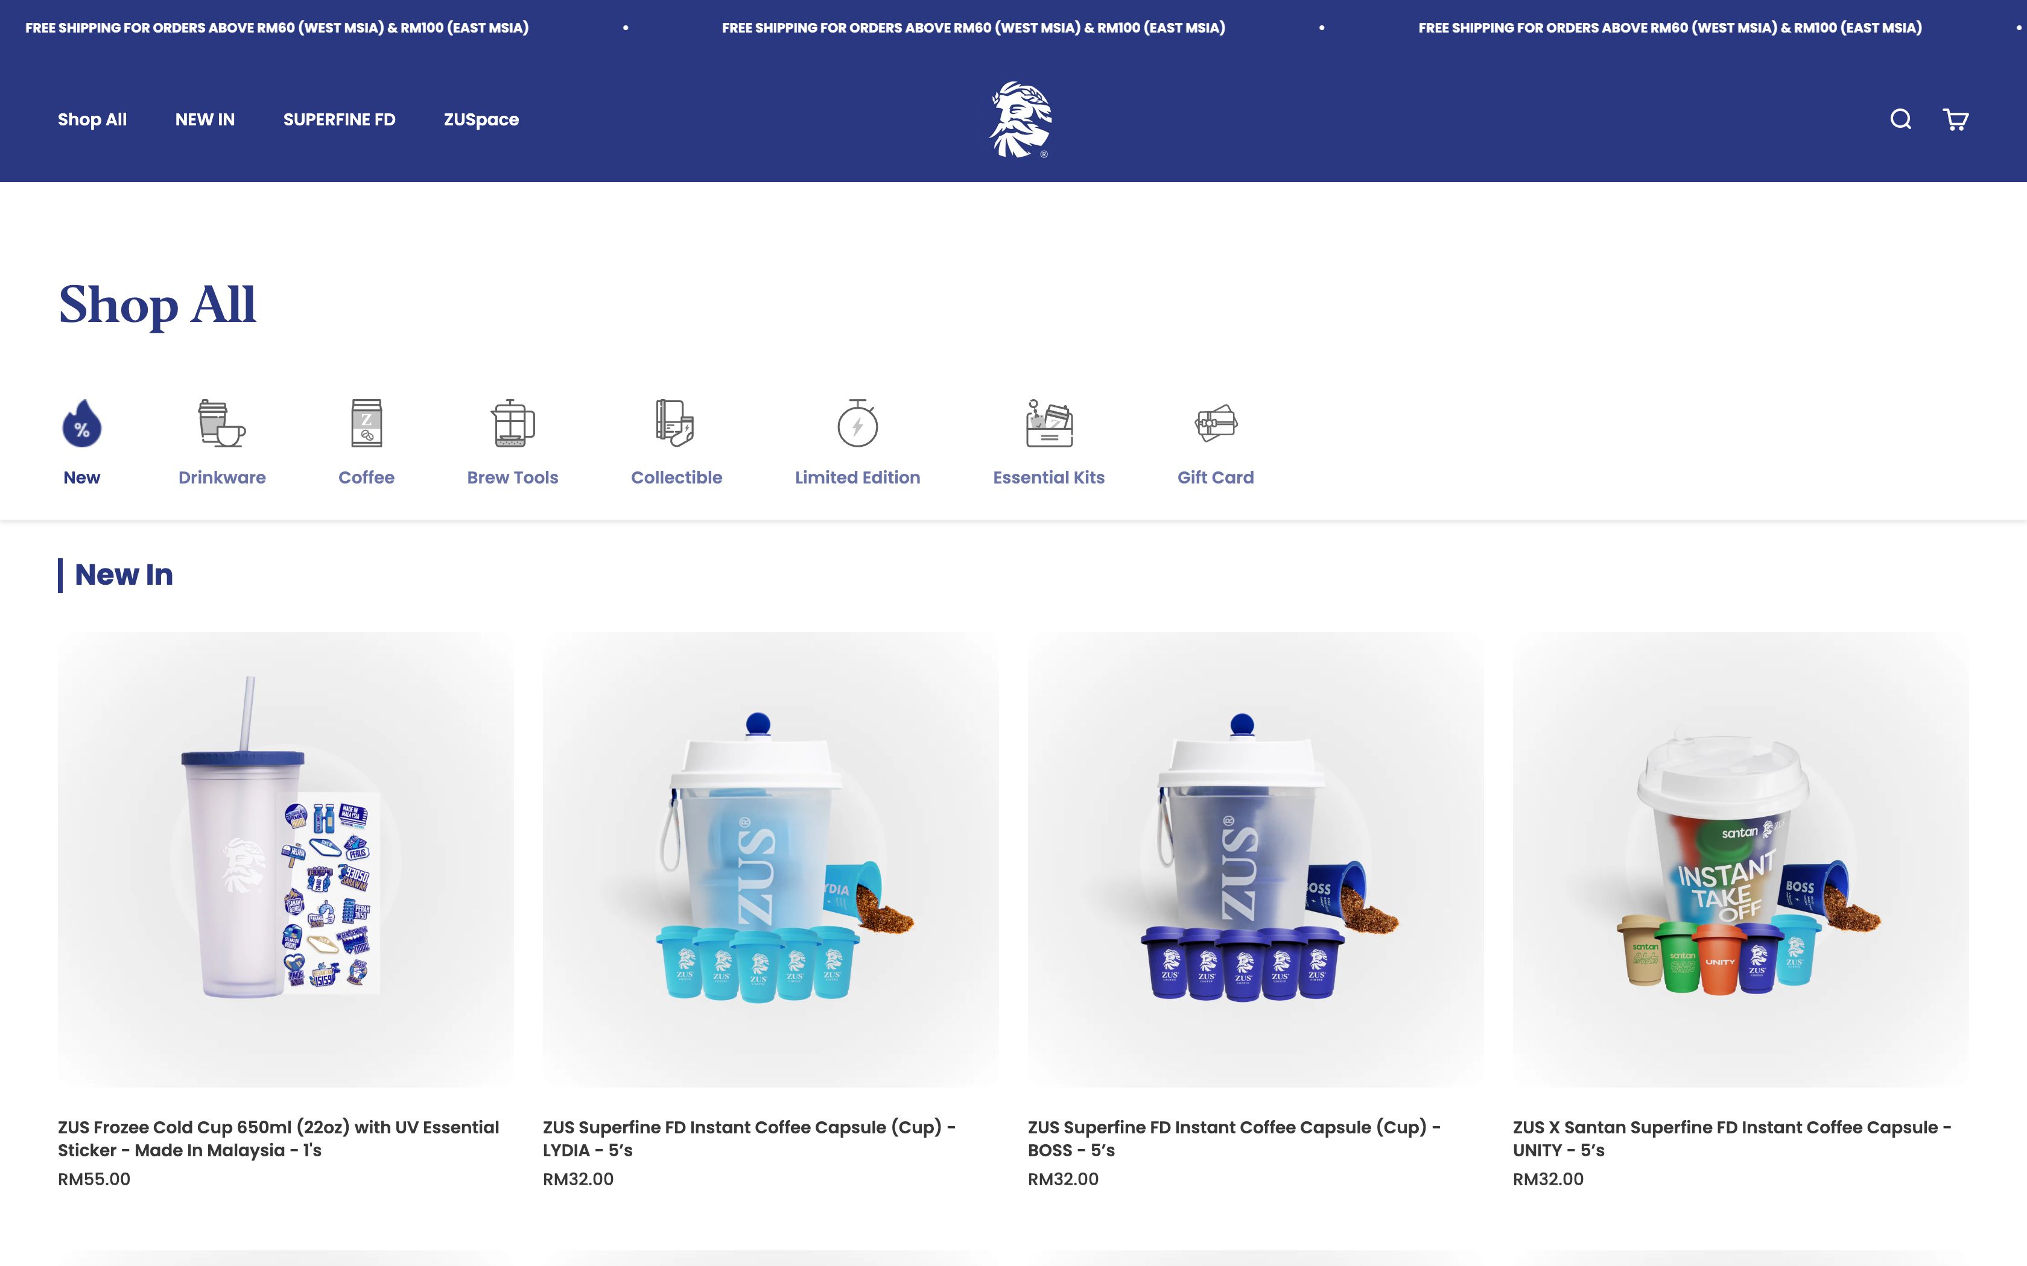
Task: Click the ZUS Coffee logo
Action: point(1021,119)
